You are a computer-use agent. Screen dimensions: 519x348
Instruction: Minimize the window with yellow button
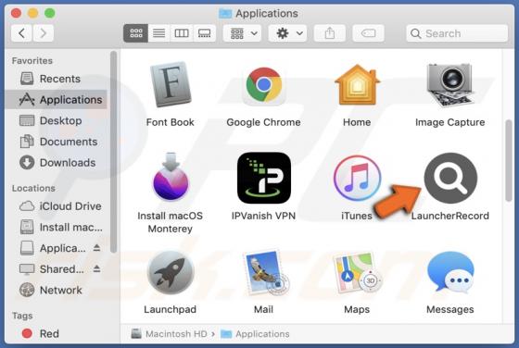[x=32, y=13]
